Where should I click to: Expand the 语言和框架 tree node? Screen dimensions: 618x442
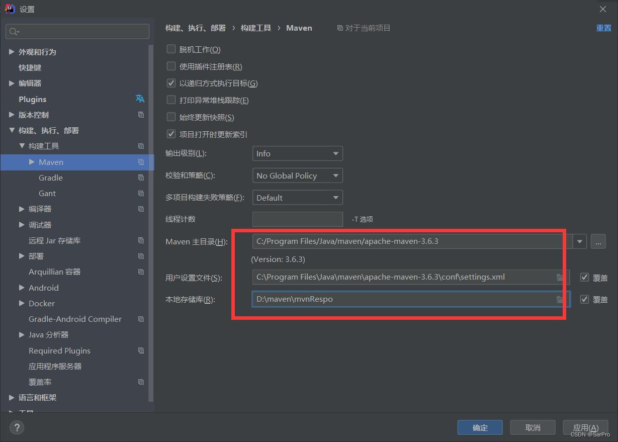12,397
